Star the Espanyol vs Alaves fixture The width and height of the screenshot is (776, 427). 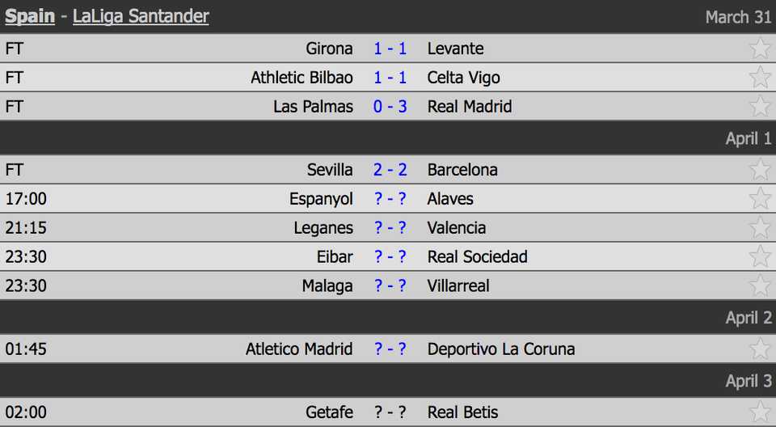760,199
